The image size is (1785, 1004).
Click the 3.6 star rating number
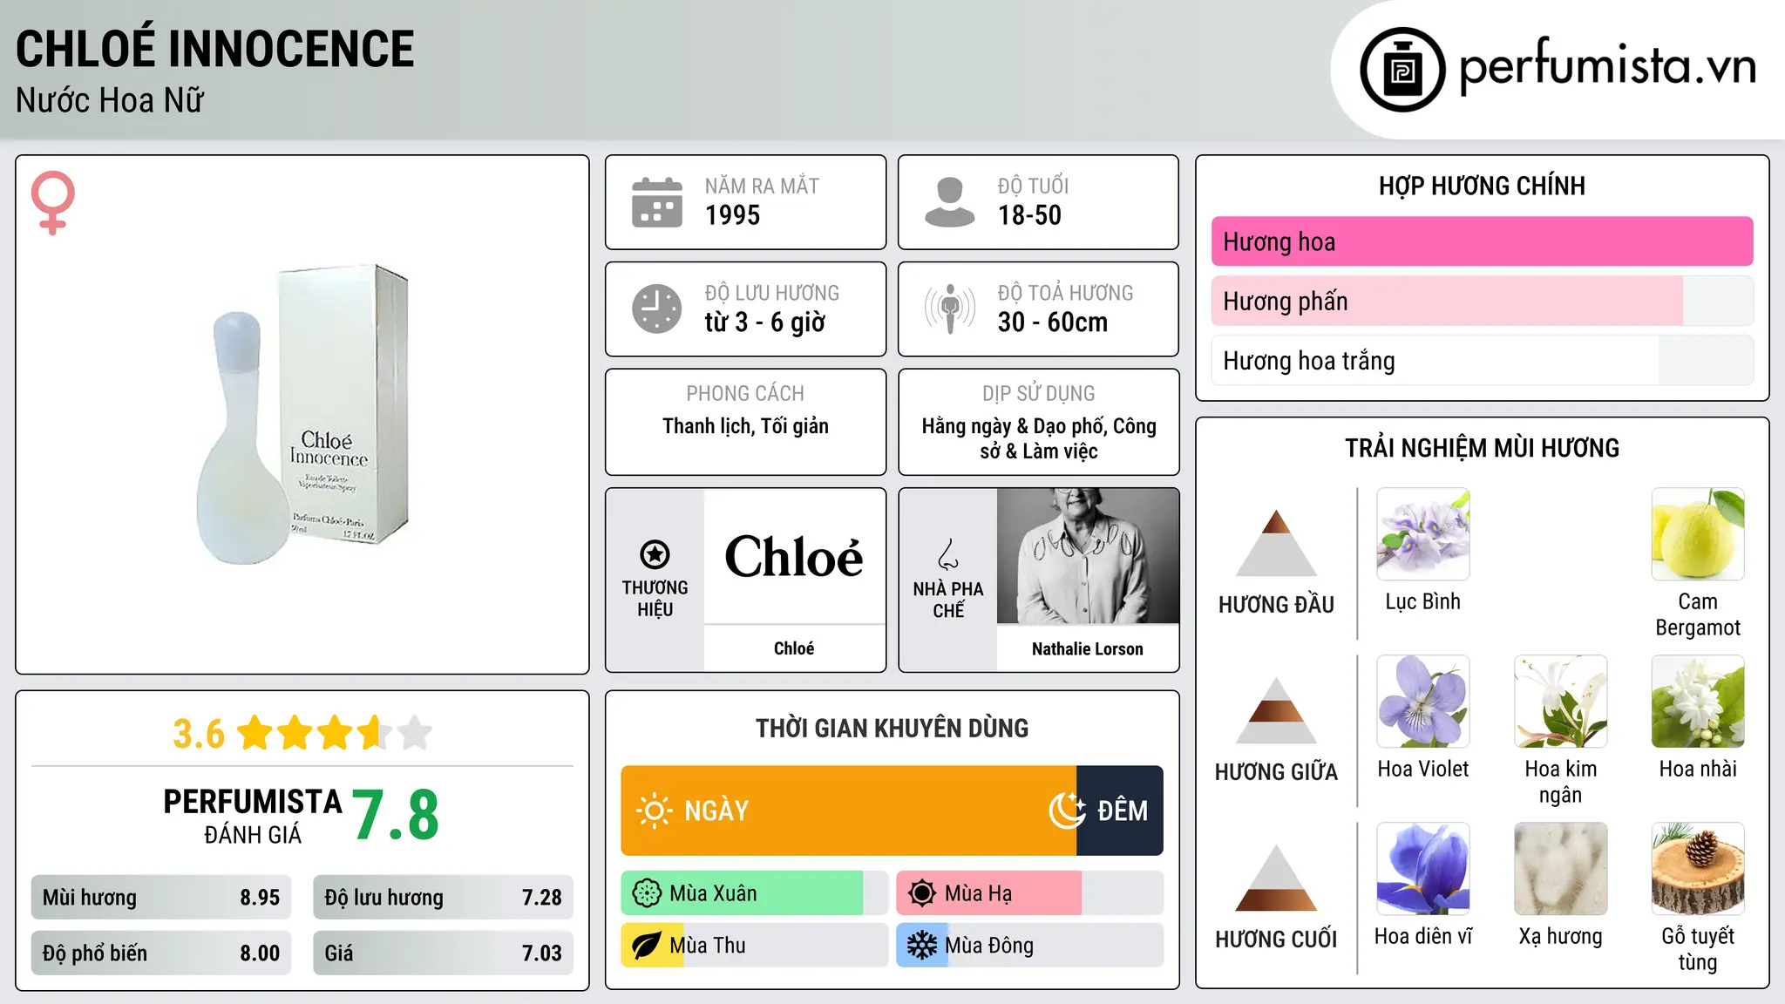pyautogui.click(x=199, y=734)
